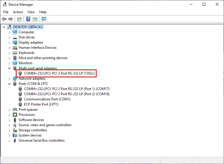Select the COMM+232.LPCI Port 2 (COM18) entry
The width and height of the screenshot is (224, 164).
coord(67,94)
